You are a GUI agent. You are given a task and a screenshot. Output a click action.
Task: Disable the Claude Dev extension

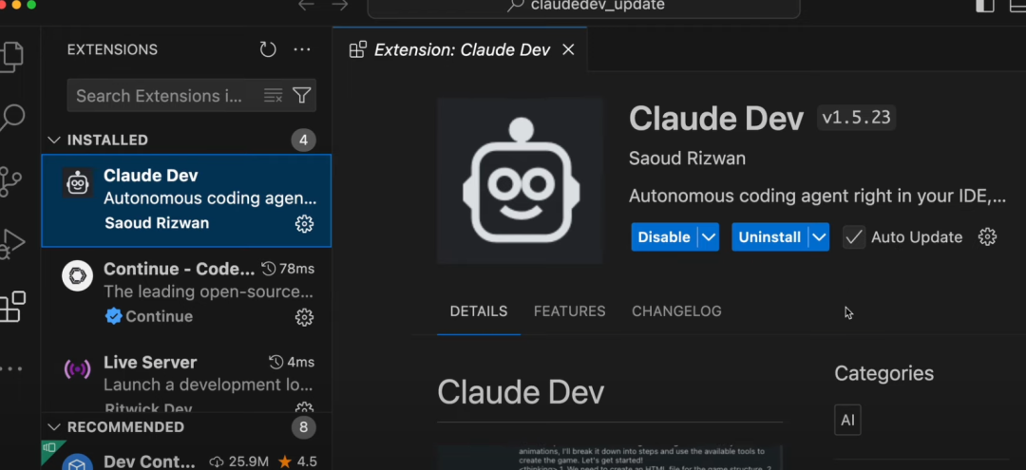coord(664,237)
